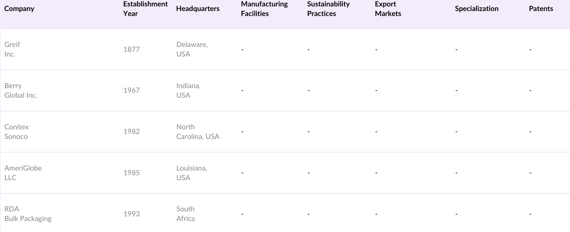Click the Manufacturing Facilities column header

264,9
